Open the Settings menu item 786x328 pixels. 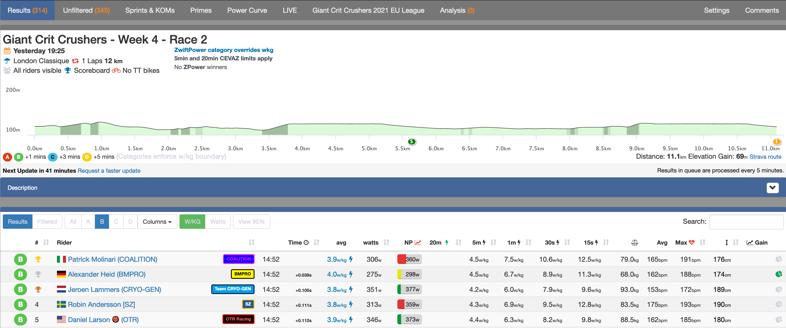717,10
